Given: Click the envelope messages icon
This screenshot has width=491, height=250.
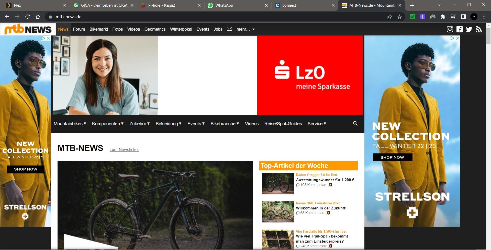Looking at the screenshot, I should [230, 29].
